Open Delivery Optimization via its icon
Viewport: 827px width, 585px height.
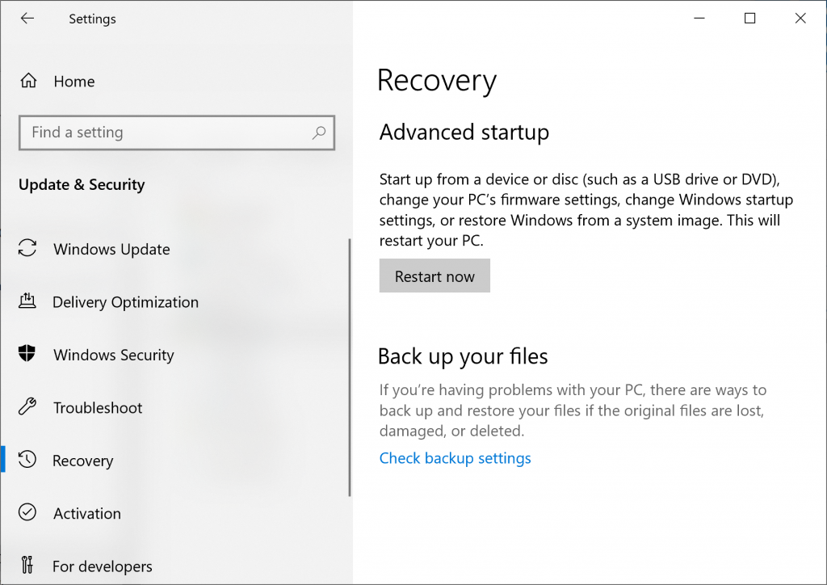[27, 301]
